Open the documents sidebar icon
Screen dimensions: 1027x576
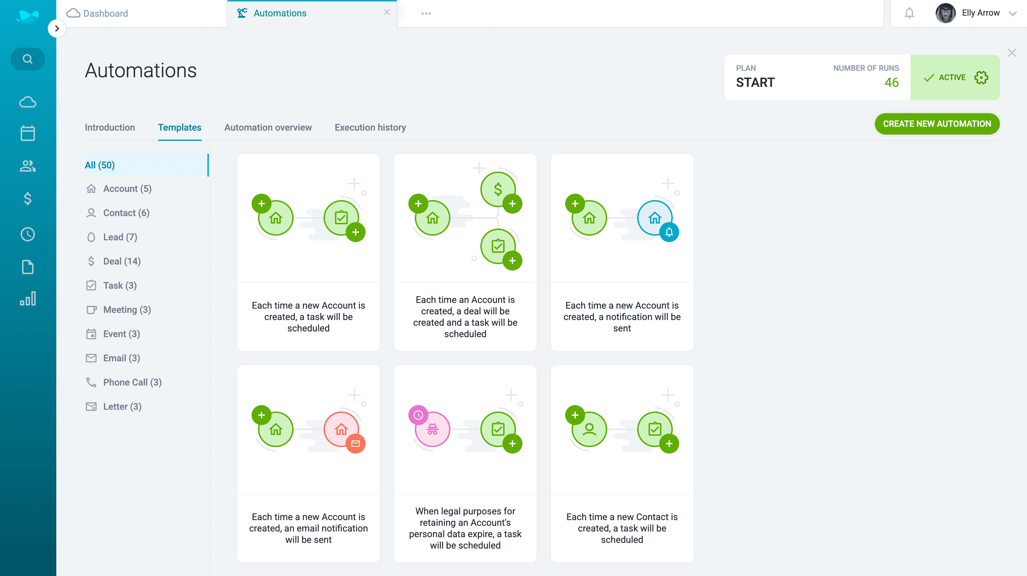[27, 267]
